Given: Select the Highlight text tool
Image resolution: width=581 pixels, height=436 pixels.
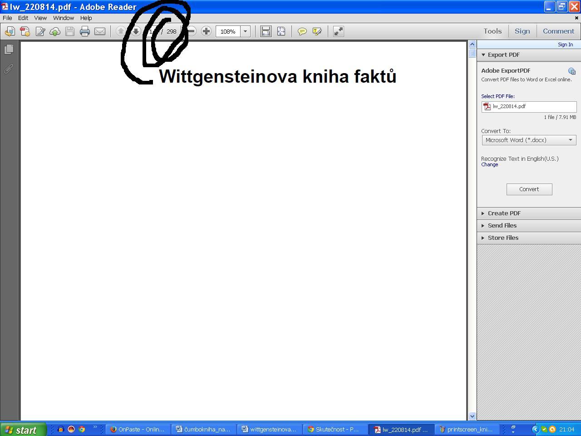Looking at the screenshot, I should coord(317,31).
